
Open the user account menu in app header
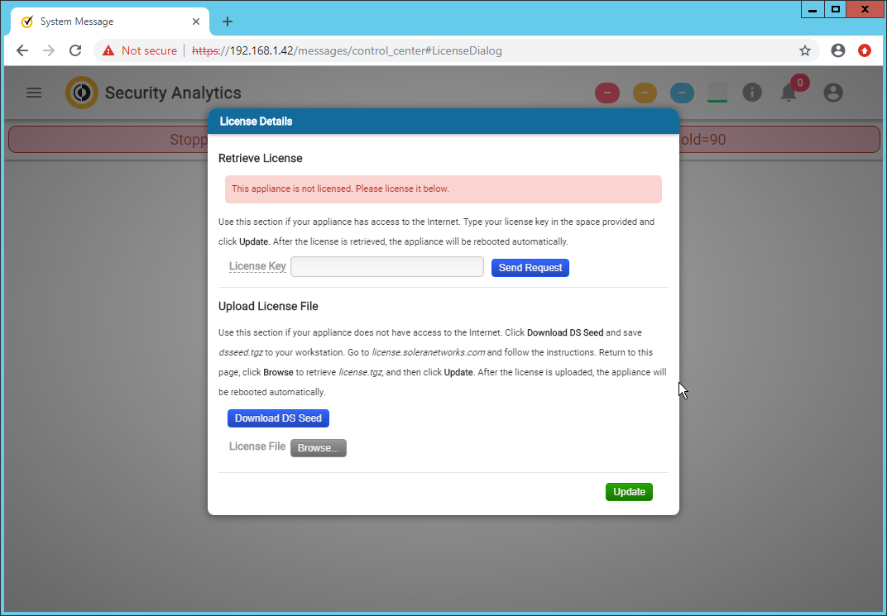833,93
